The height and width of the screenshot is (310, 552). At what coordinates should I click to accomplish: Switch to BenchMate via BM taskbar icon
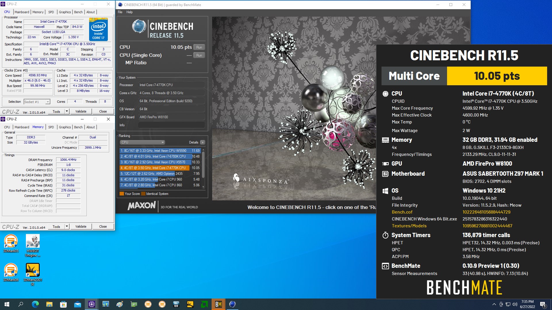pos(218,304)
